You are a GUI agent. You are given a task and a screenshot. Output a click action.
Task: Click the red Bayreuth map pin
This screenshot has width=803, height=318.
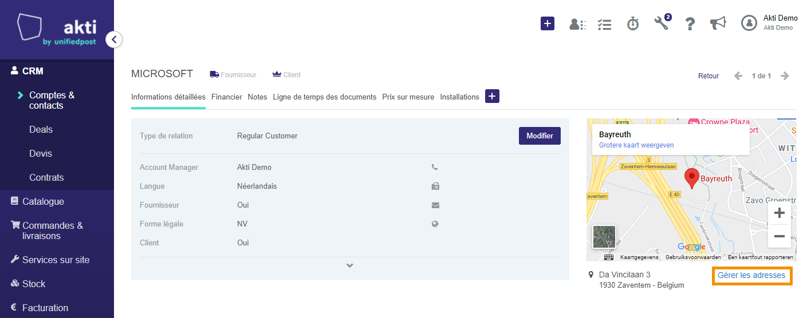(692, 179)
